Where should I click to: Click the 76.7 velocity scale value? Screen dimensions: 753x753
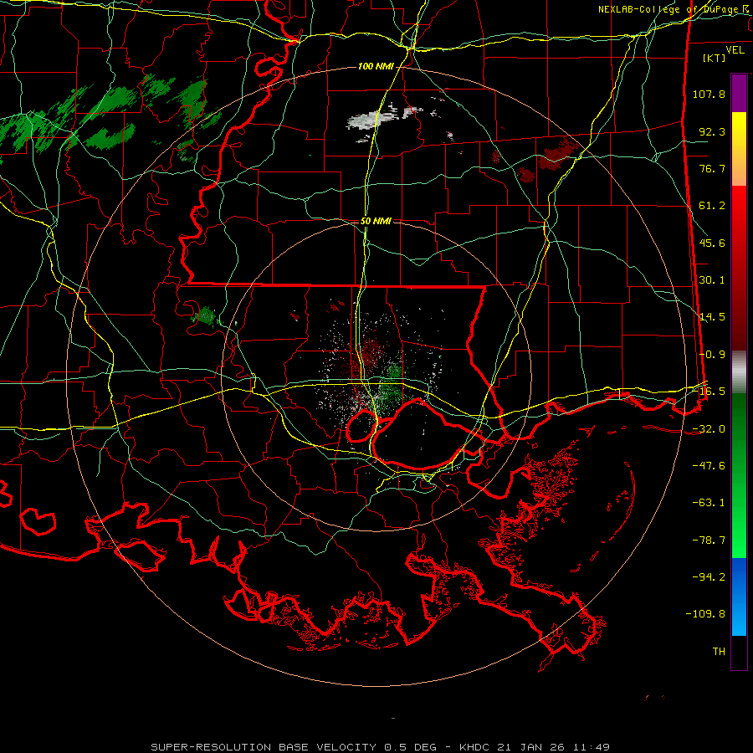click(712, 168)
